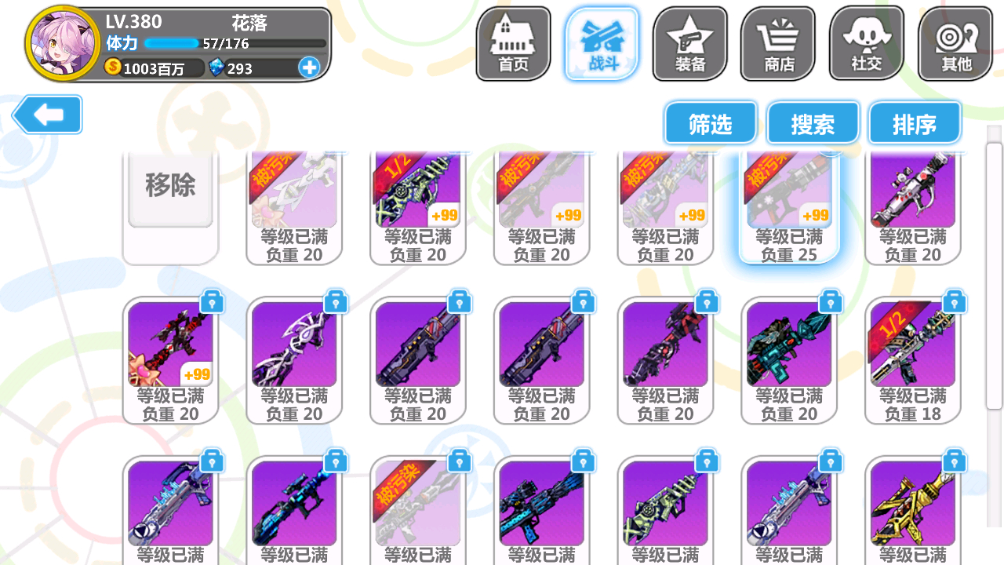1004x565 pixels.
Task: Open the 装备 equipment tab
Action: click(x=690, y=44)
